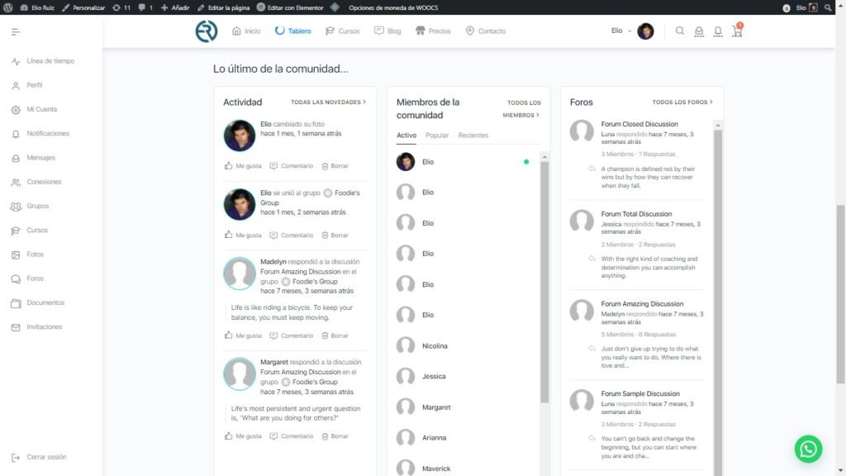Open the header notifications bell icon

click(718, 31)
